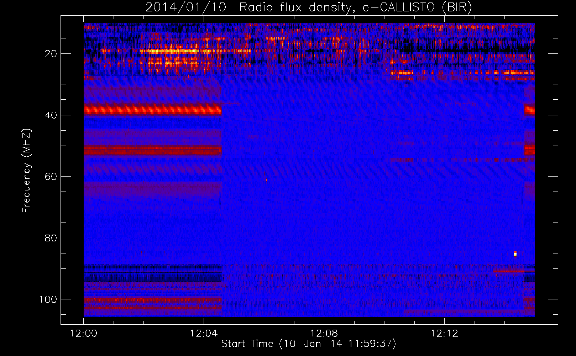Click the '20' frequency tick label
This screenshot has height=356, width=576.
[x=51, y=54]
